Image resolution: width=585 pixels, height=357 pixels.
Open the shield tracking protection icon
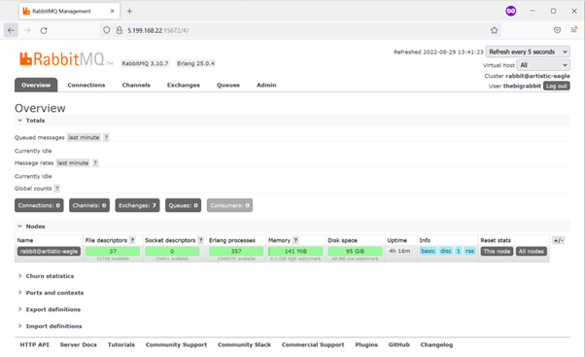[107, 30]
